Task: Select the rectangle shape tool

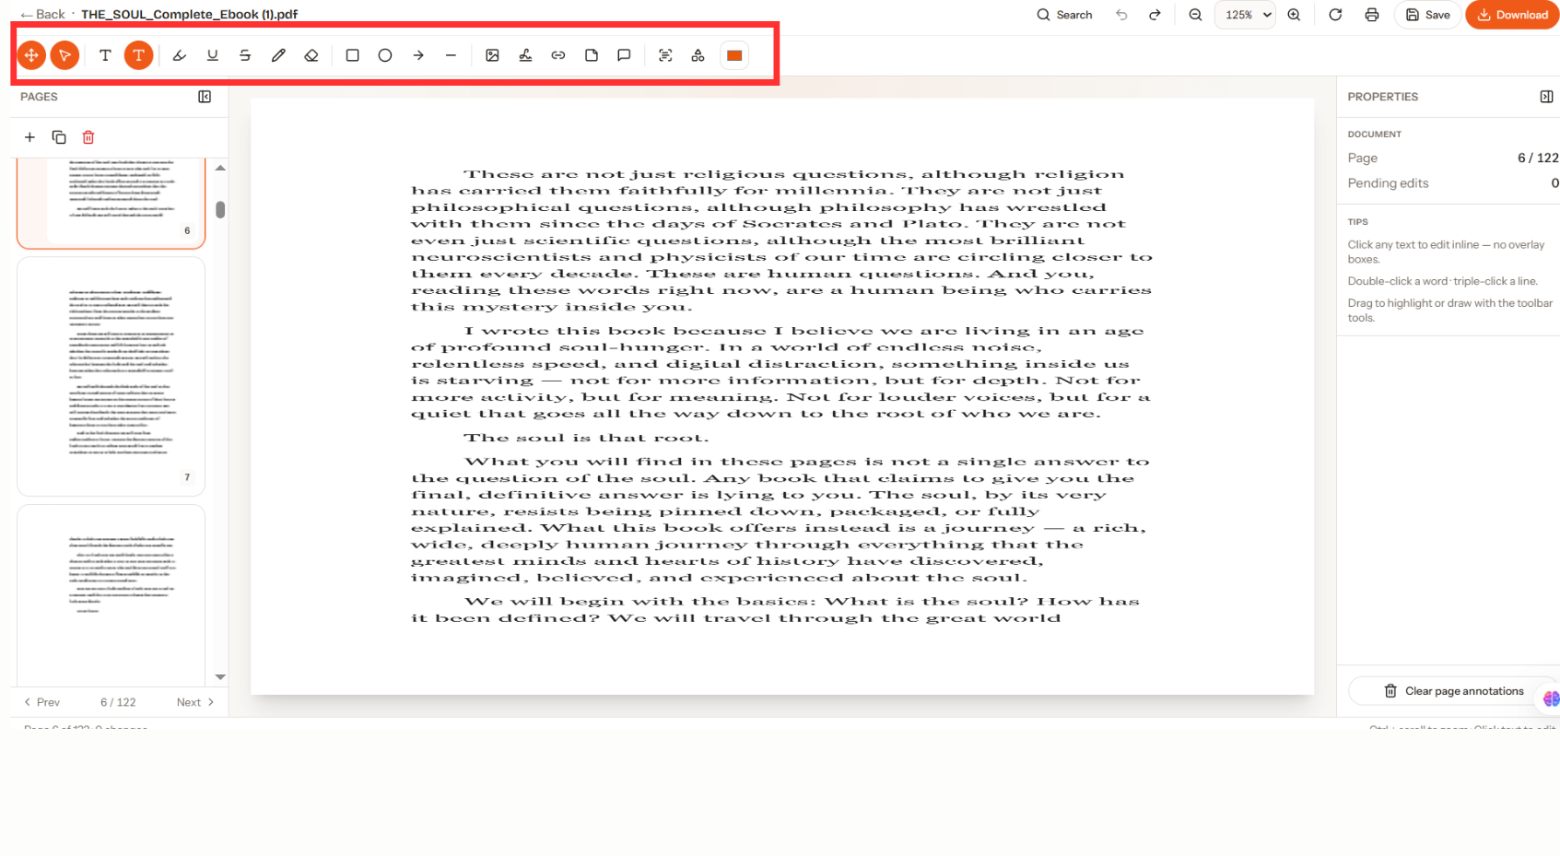Action: click(x=352, y=55)
